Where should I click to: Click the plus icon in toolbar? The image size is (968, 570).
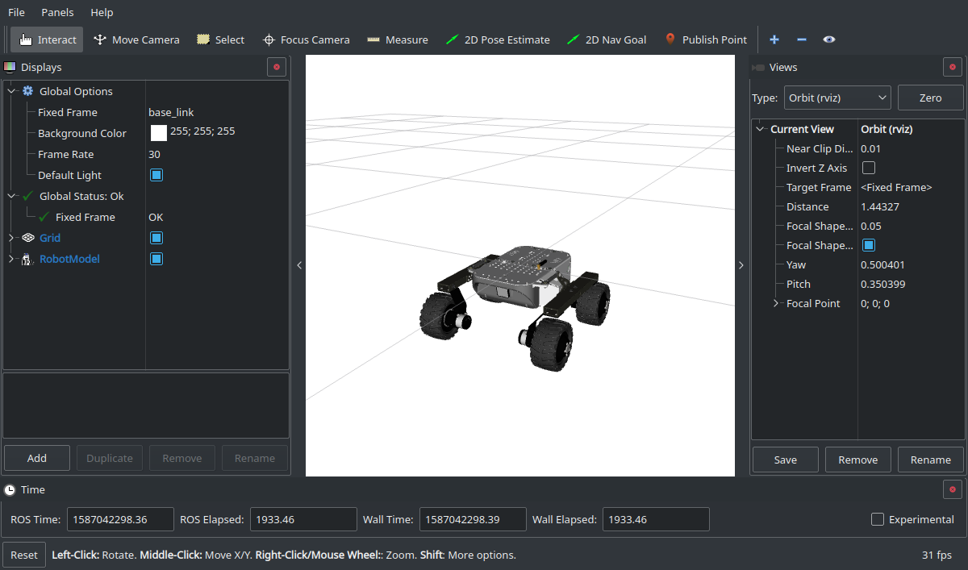774,40
